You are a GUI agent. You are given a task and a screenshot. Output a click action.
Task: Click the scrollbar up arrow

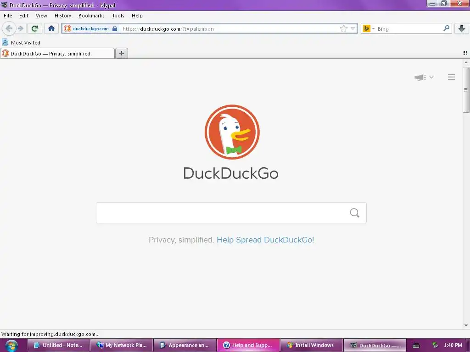(x=466, y=62)
